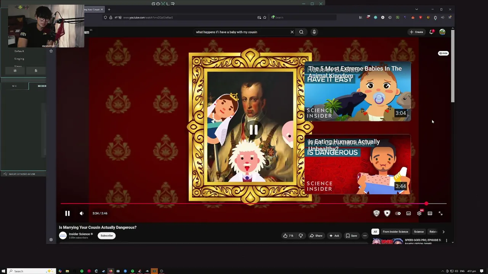The width and height of the screenshot is (488, 274).
Task: Open the browser hamburger application menu
Action: [450, 18]
